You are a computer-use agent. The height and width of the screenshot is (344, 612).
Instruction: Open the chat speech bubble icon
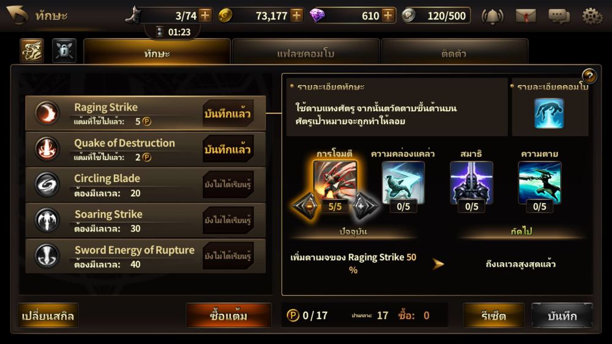tap(559, 16)
